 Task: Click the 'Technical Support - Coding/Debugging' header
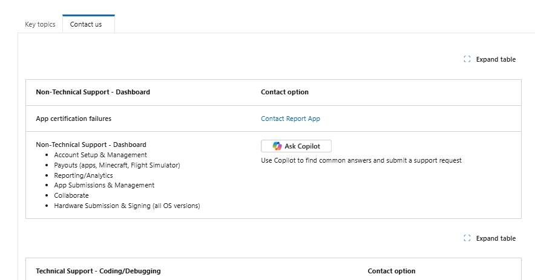98,271
